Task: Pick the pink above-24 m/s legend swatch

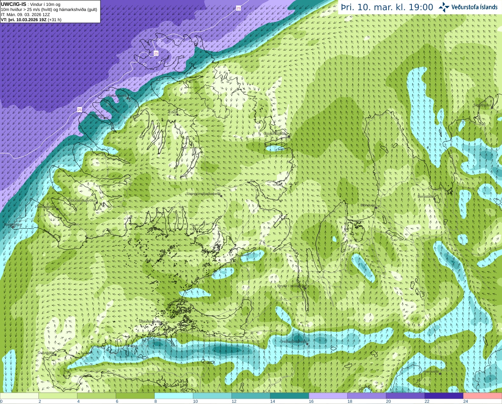Action: coord(483,396)
